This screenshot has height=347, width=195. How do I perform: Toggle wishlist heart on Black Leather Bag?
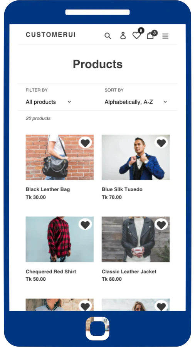pyautogui.click(x=85, y=143)
